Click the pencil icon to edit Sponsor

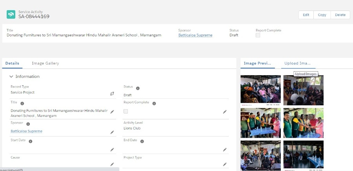pyautogui.click(x=112, y=132)
